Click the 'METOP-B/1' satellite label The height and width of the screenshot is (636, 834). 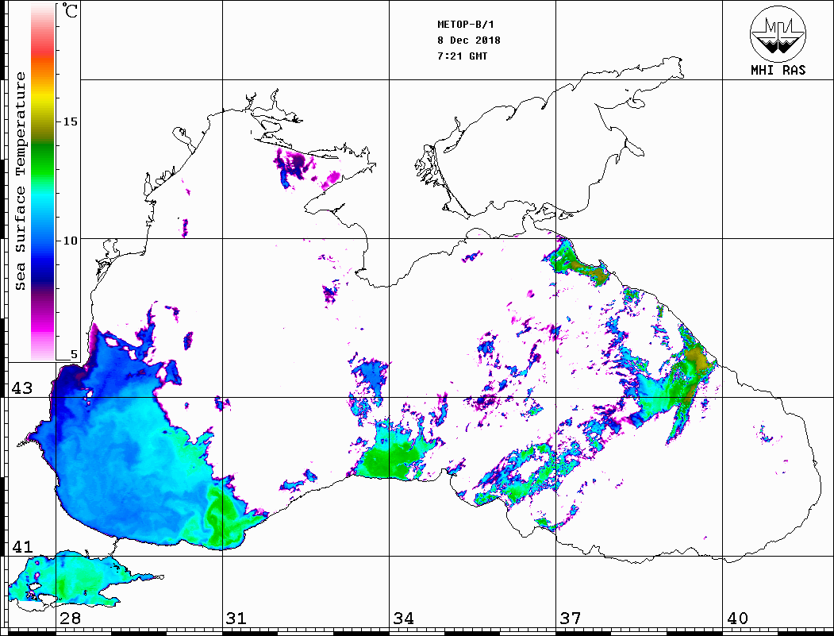tap(466, 25)
